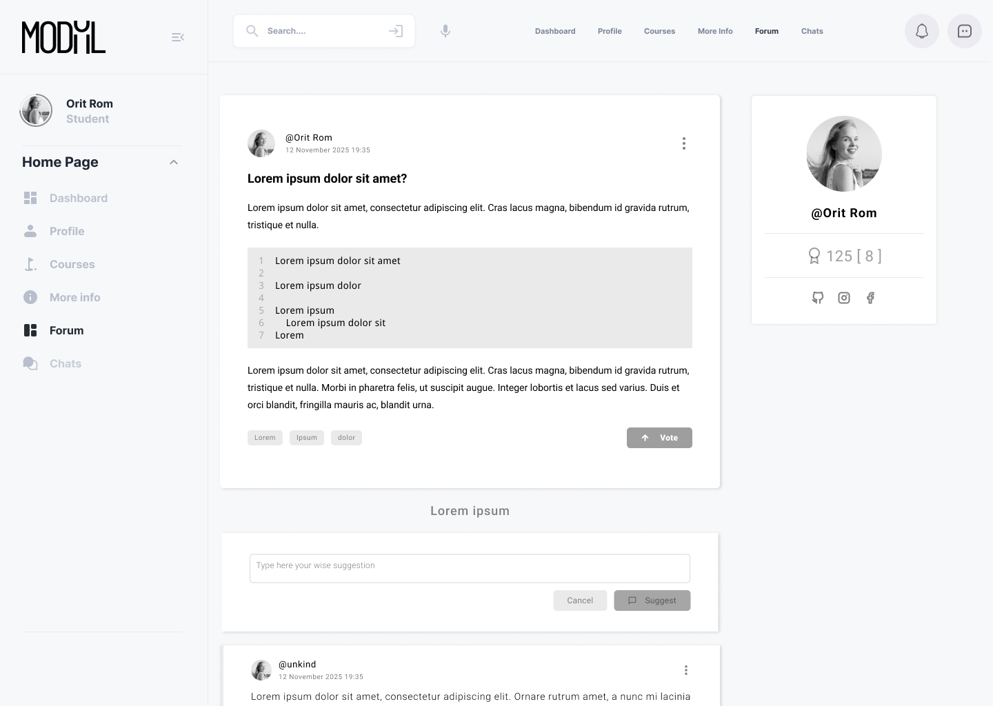
Task: Click the Suggest button
Action: pos(652,601)
